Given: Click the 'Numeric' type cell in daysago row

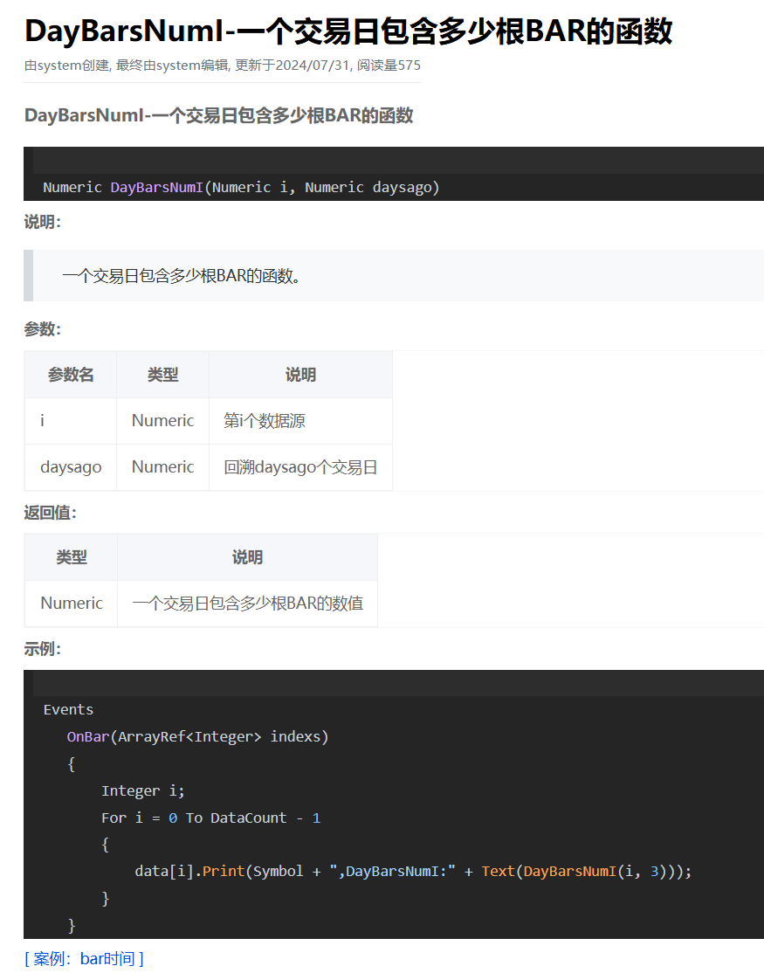Looking at the screenshot, I should [x=163, y=467].
